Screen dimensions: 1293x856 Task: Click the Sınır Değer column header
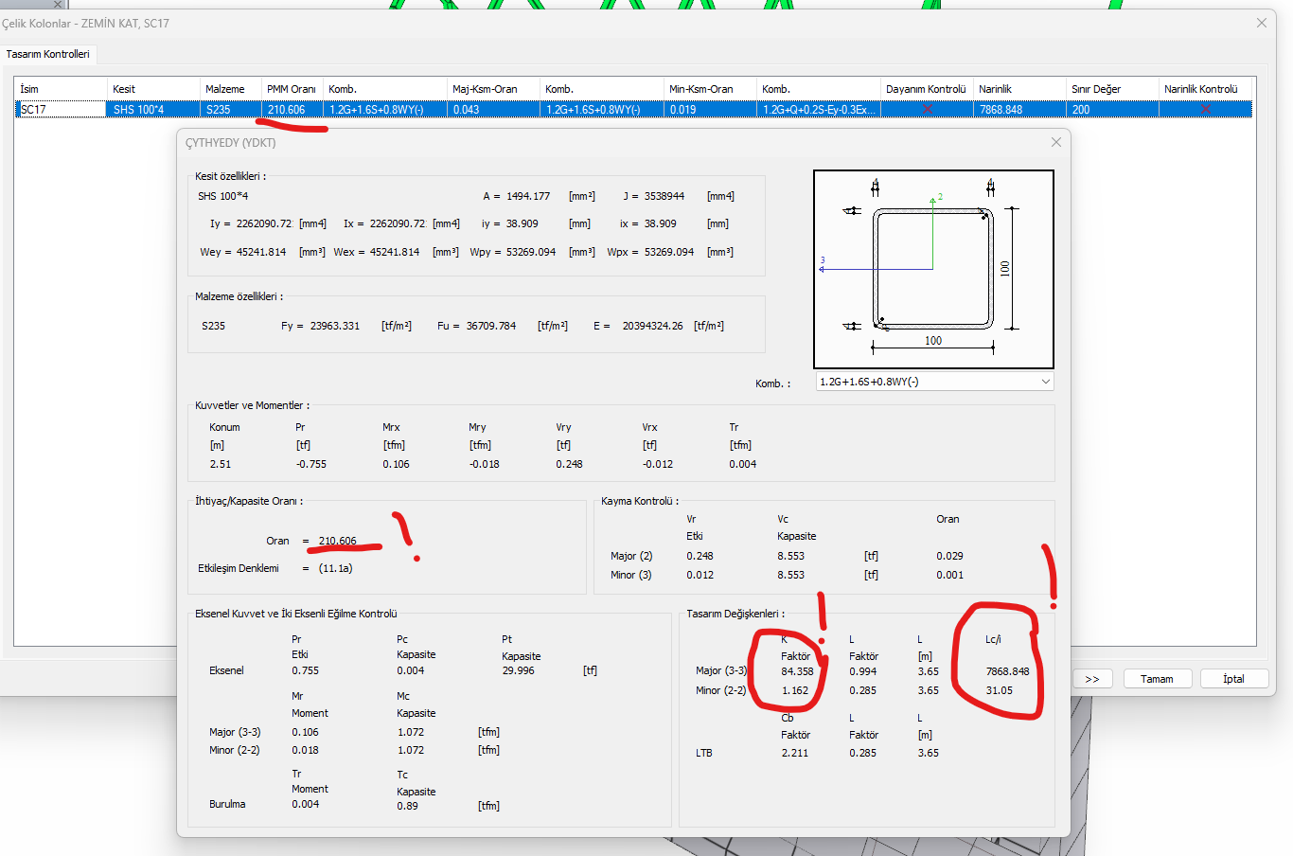1112,89
